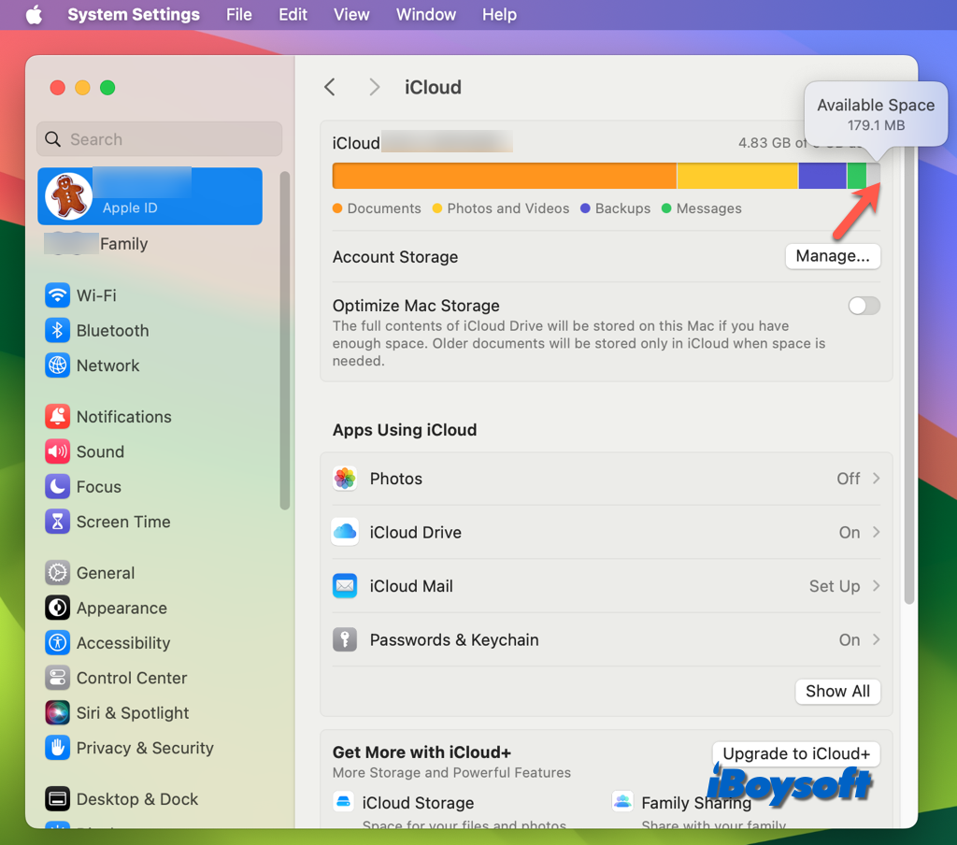Screen dimensions: 957x845
Task: Click the orange Documents storage segment
Action: coord(505,176)
